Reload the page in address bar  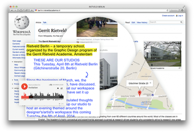click(x=167, y=10)
